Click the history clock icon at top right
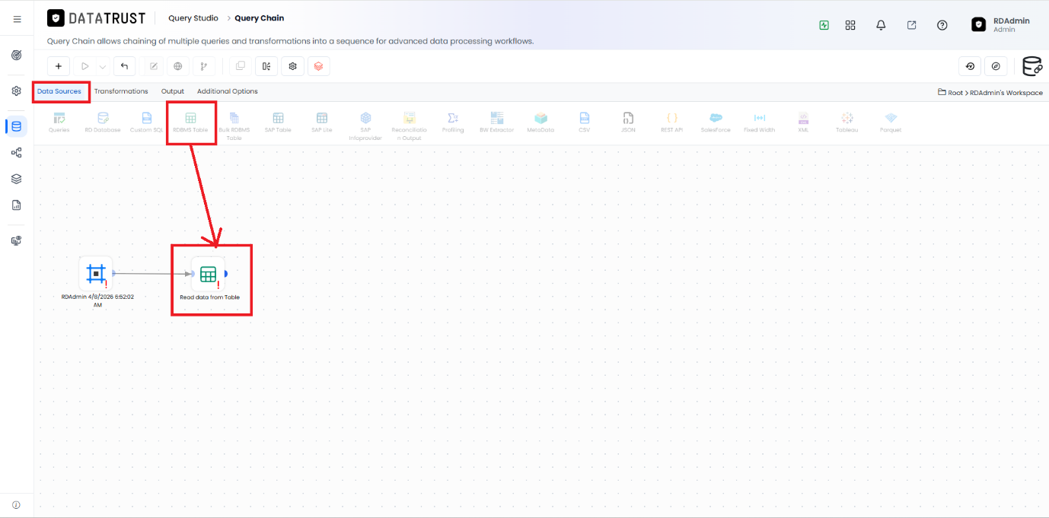Screen dimensions: 1049x518 pyautogui.click(x=970, y=66)
